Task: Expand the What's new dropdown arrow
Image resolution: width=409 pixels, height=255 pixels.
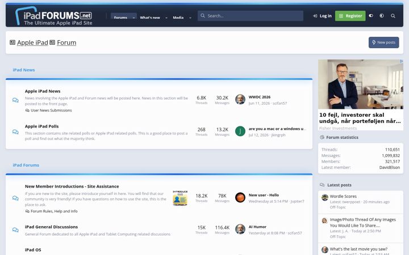Action: click(166, 18)
